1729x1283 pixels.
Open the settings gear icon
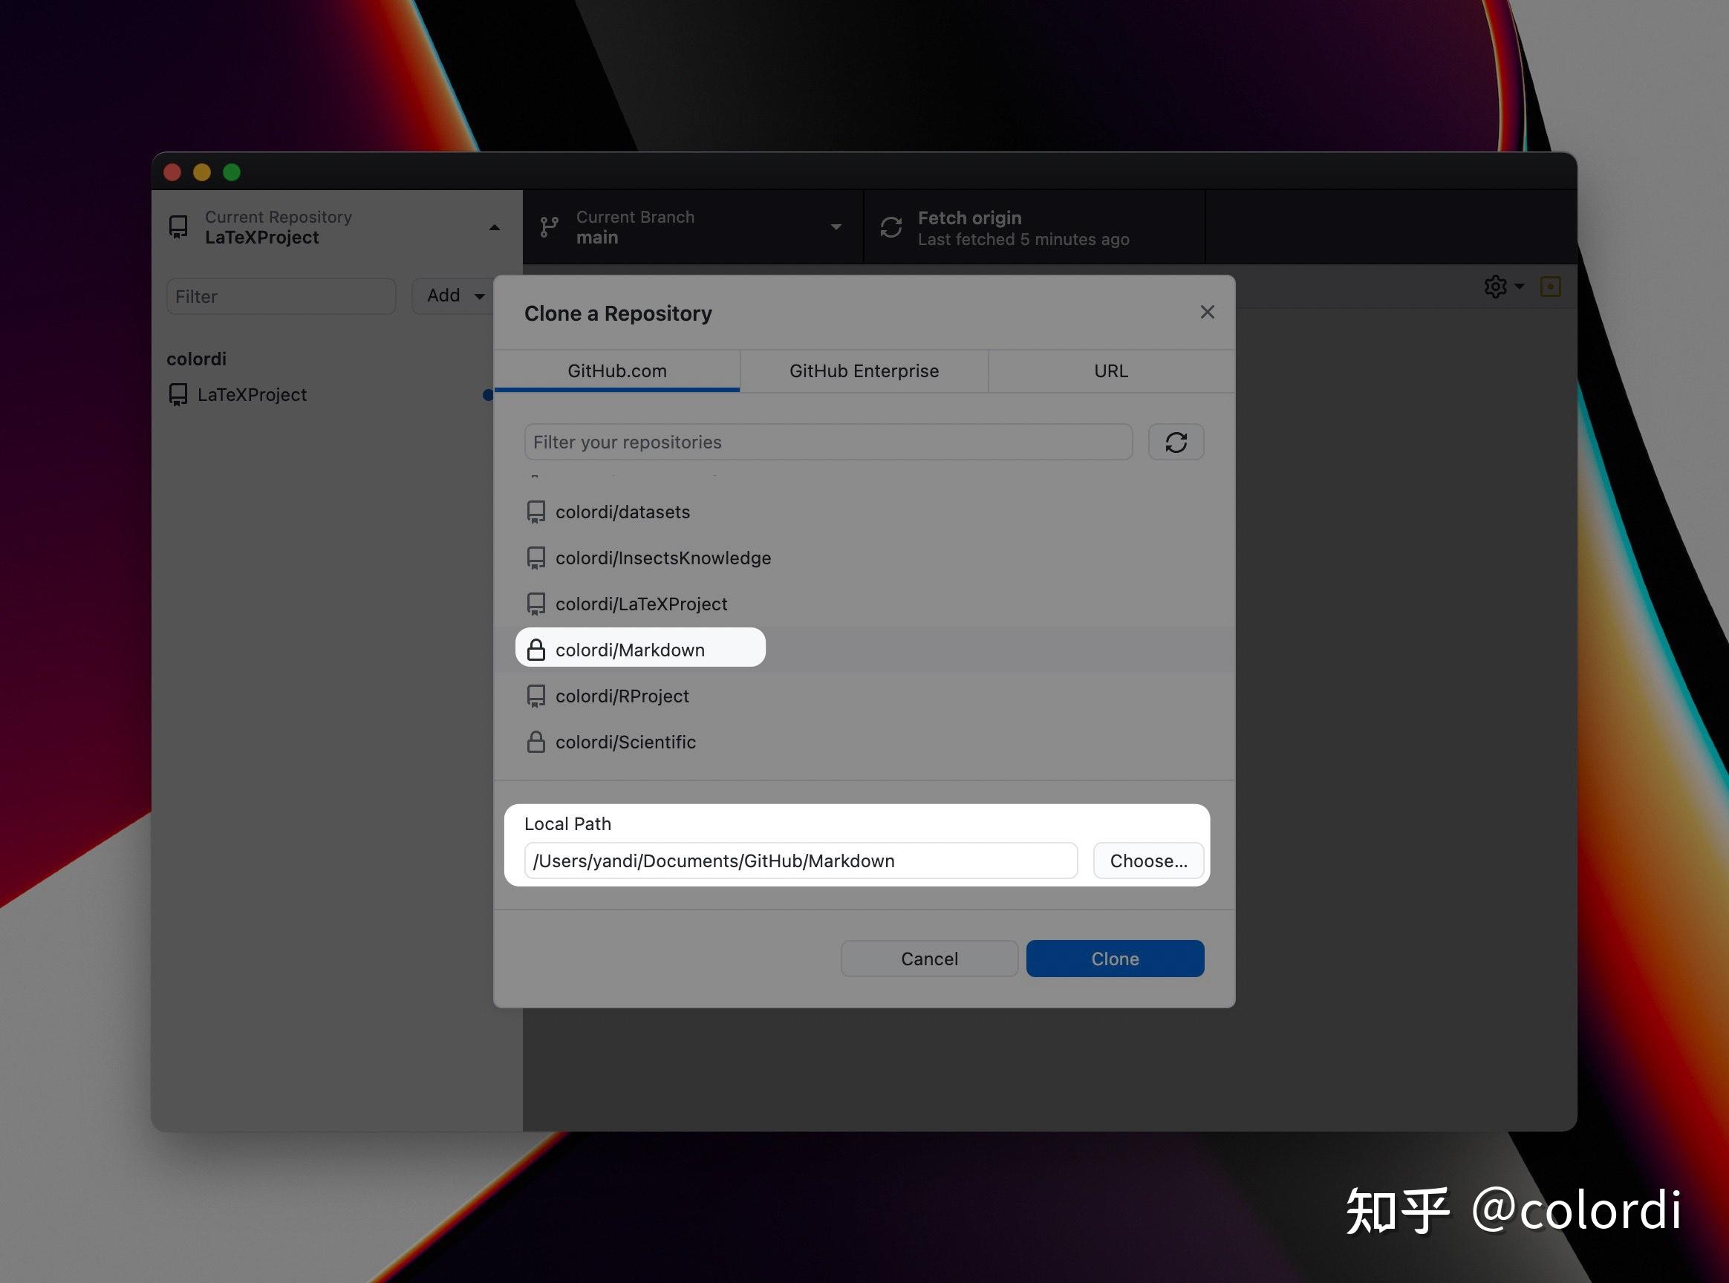coord(1495,286)
